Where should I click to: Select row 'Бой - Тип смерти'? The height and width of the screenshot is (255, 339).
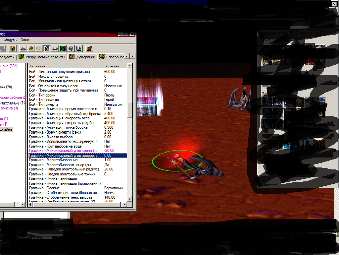click(x=78, y=104)
